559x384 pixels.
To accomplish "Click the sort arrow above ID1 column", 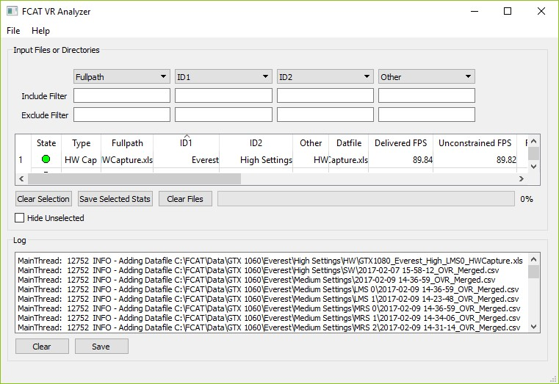I will (x=187, y=136).
